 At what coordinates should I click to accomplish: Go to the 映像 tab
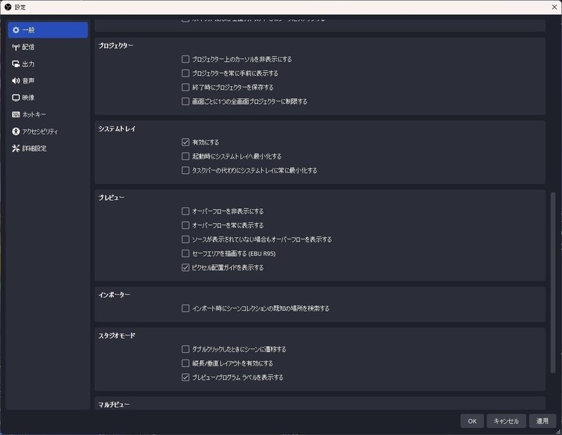[x=48, y=98]
